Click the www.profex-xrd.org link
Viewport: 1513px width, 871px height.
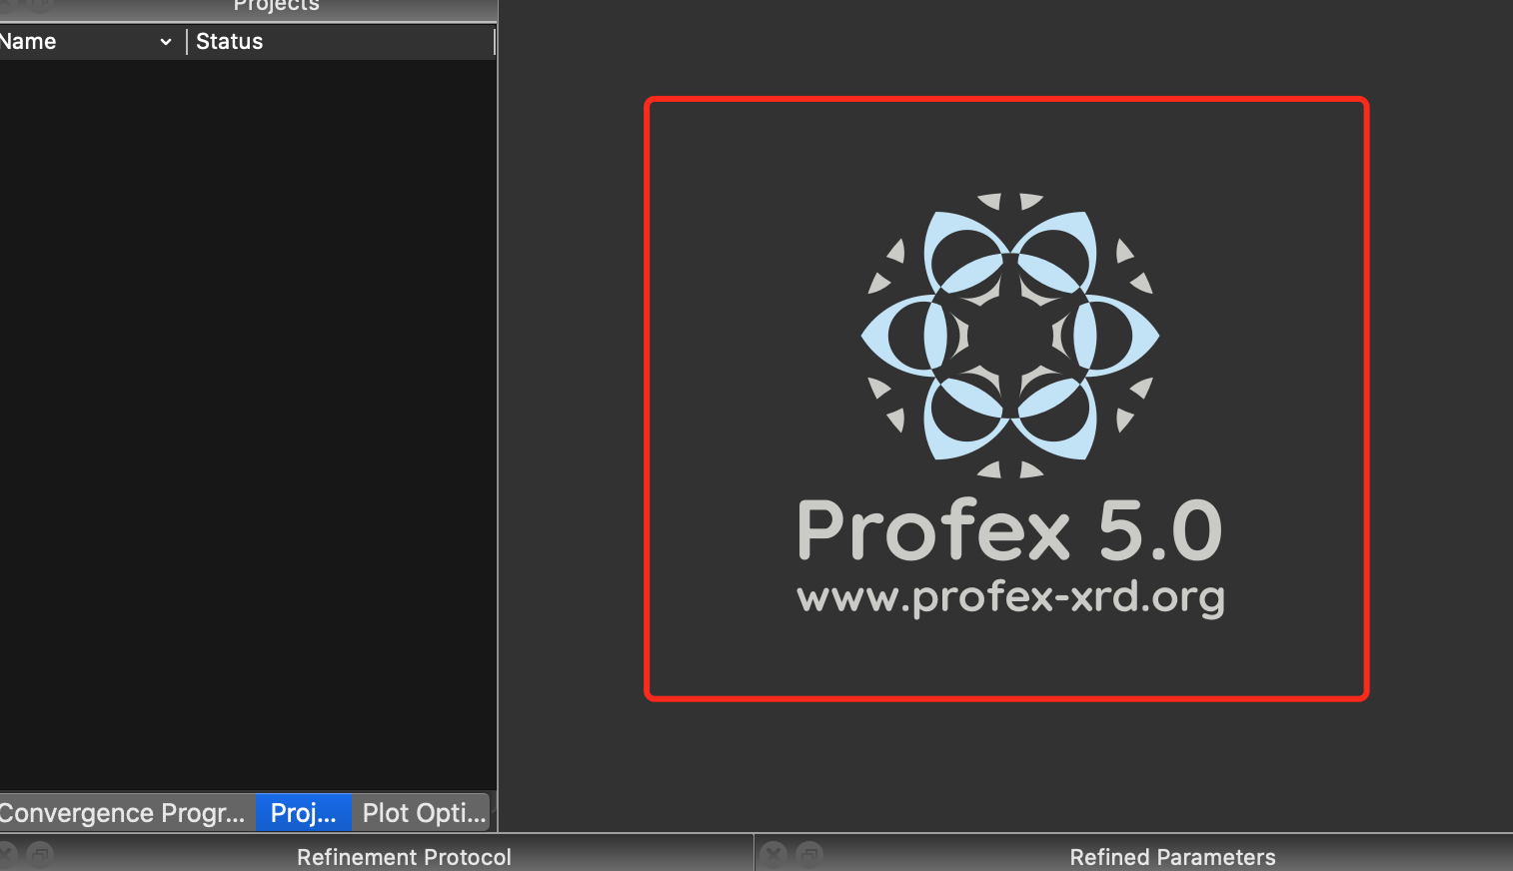coord(1010,596)
